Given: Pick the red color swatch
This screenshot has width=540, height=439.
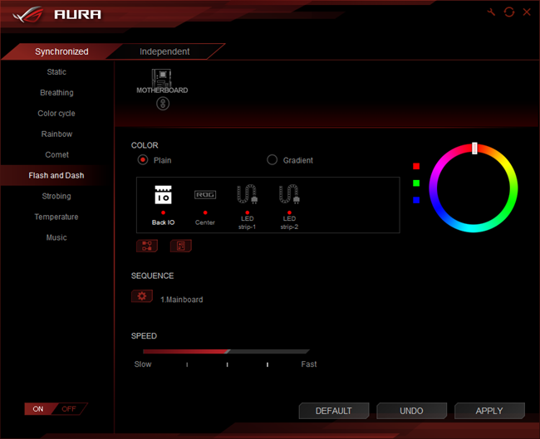Looking at the screenshot, I should tap(416, 166).
